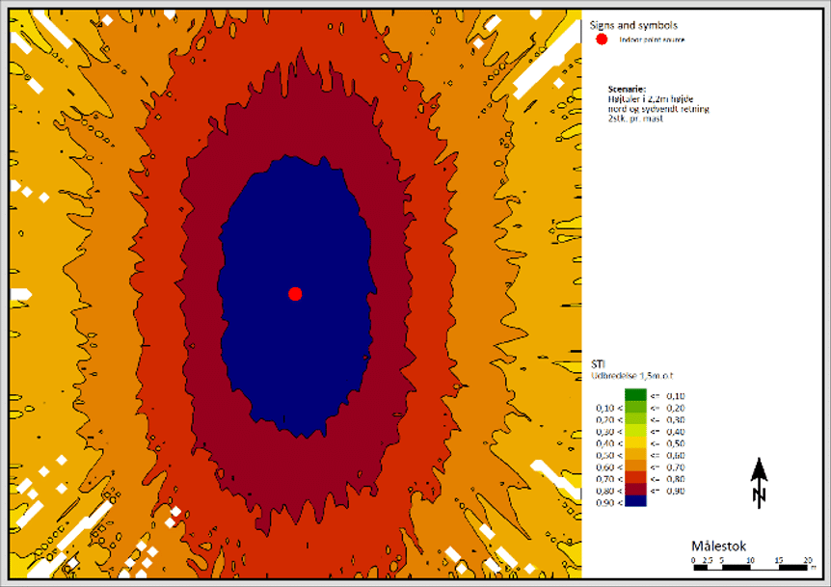
Task: Click the 'Scenarie:' bold heading text
Action: pos(628,88)
